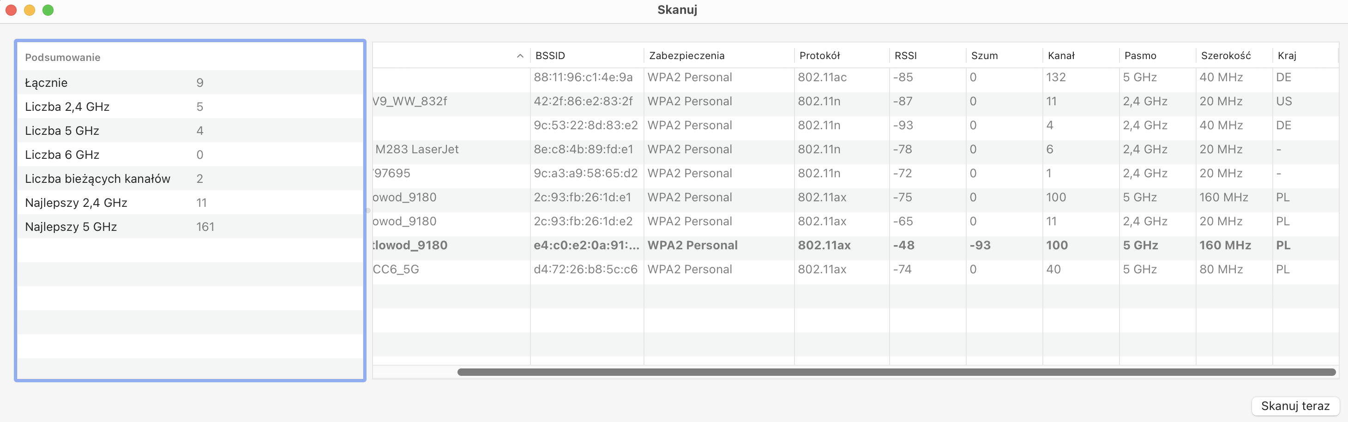Click the Skanuj teraz button
The width and height of the screenshot is (1348, 422).
tap(1294, 406)
